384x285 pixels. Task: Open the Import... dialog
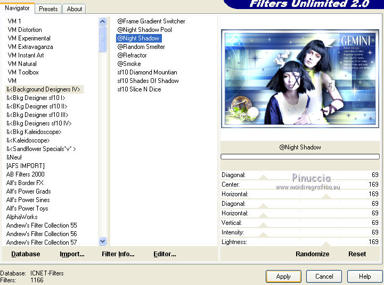tap(72, 254)
